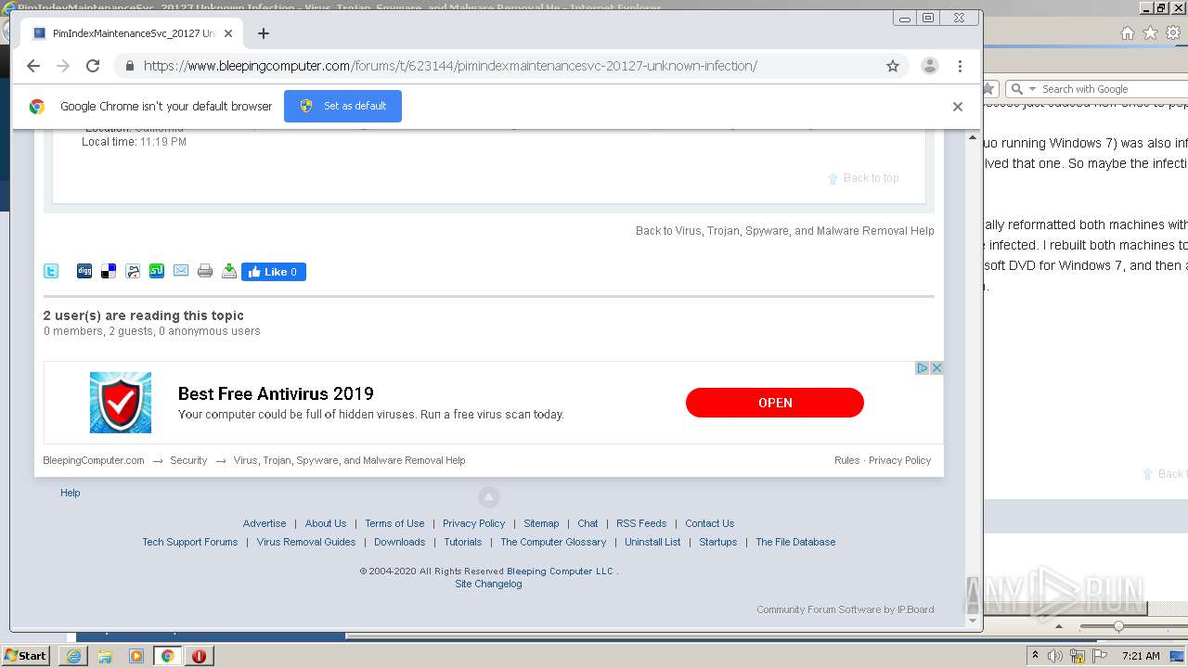Bookmark this page with the star icon
This screenshot has width=1188, height=668.
[893, 66]
